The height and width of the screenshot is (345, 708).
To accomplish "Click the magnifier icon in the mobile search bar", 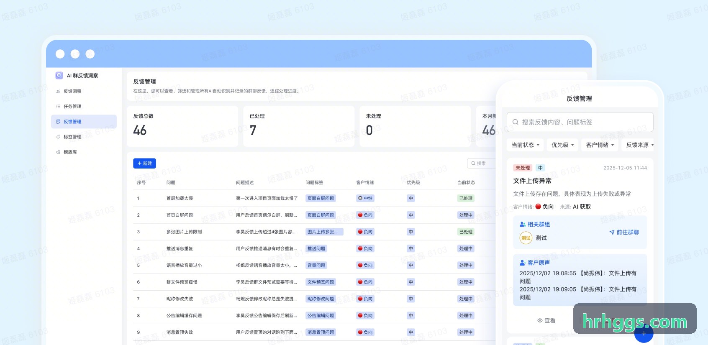I will [x=516, y=122].
